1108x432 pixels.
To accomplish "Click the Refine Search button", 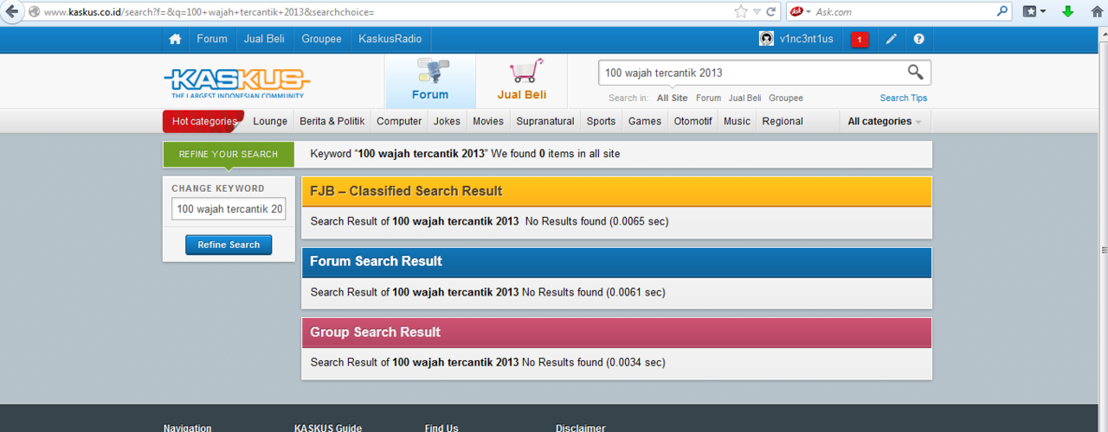I will tap(229, 245).
